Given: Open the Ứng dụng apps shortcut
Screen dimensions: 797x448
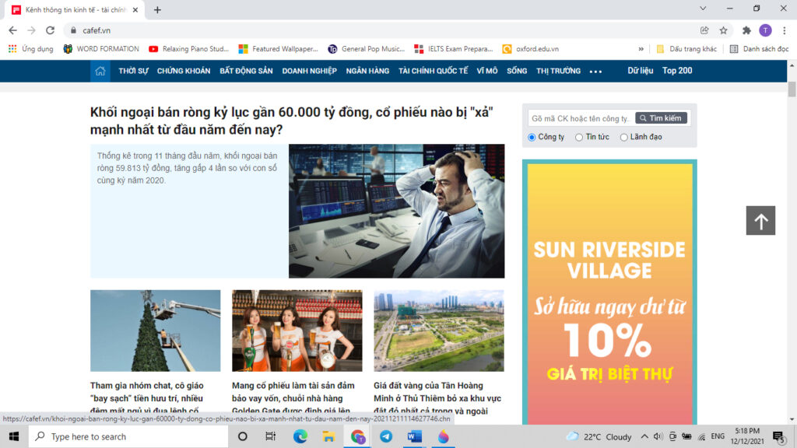Looking at the screenshot, I should tap(30, 49).
